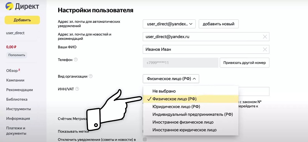308x142 pixels.
Task: Open Рекомендации in the sidebar
Action: pos(20,90)
